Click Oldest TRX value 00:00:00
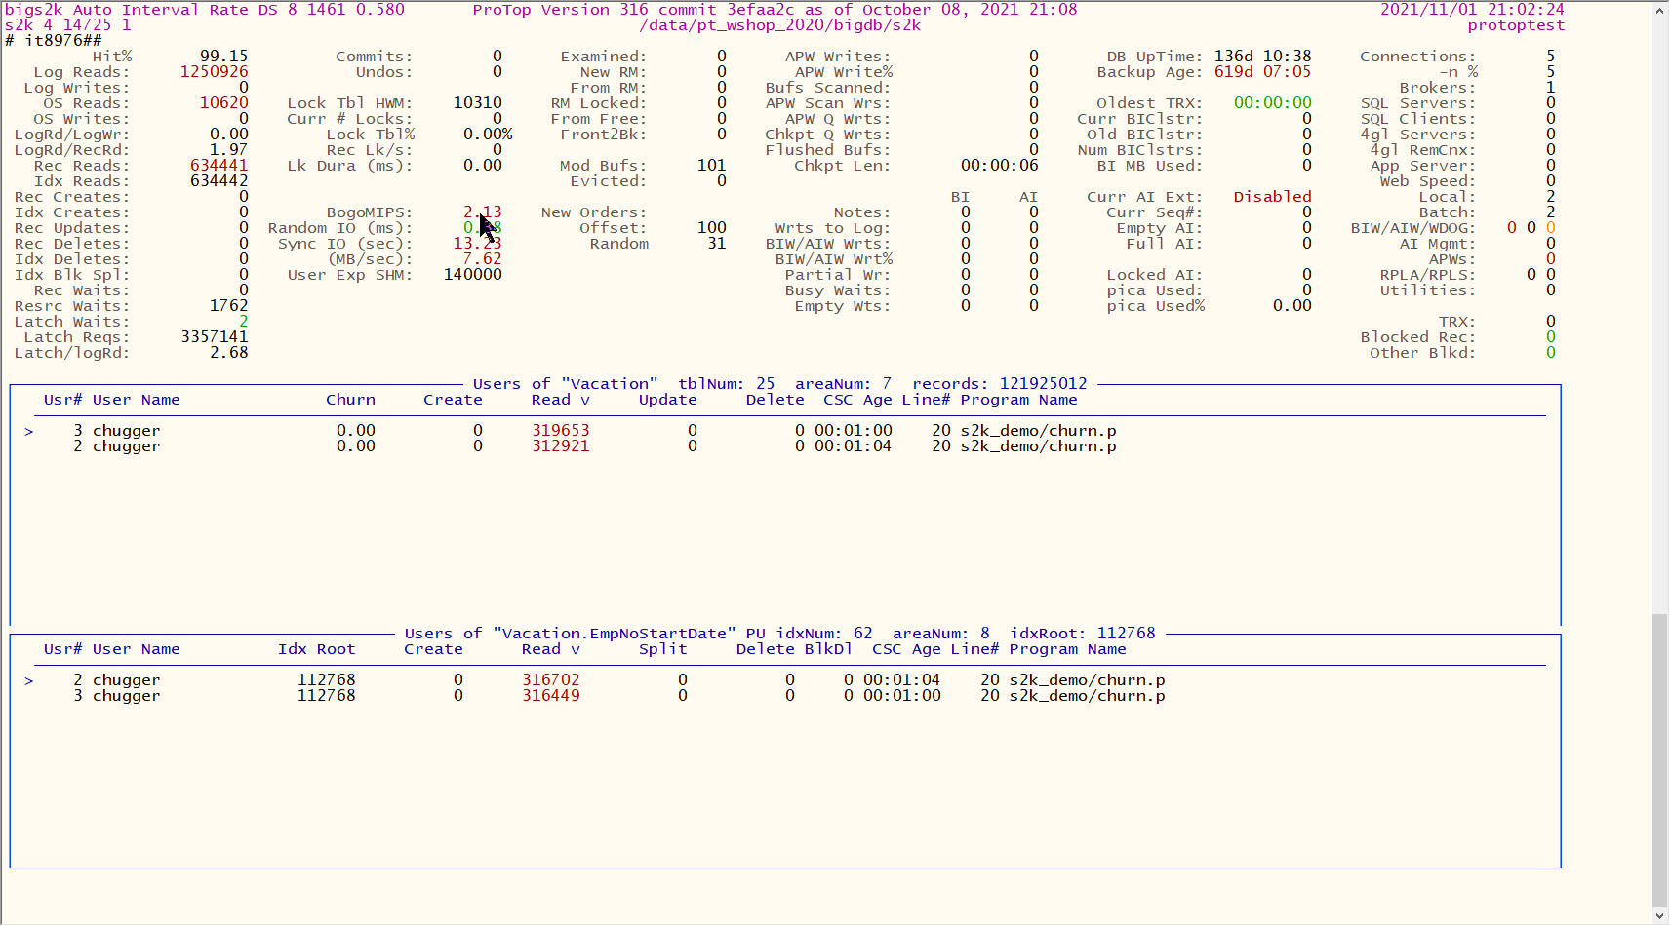Image resolution: width=1670 pixels, height=926 pixels. [1272, 103]
